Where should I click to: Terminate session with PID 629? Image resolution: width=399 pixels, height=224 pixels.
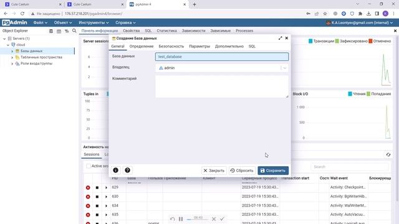tap(88, 187)
